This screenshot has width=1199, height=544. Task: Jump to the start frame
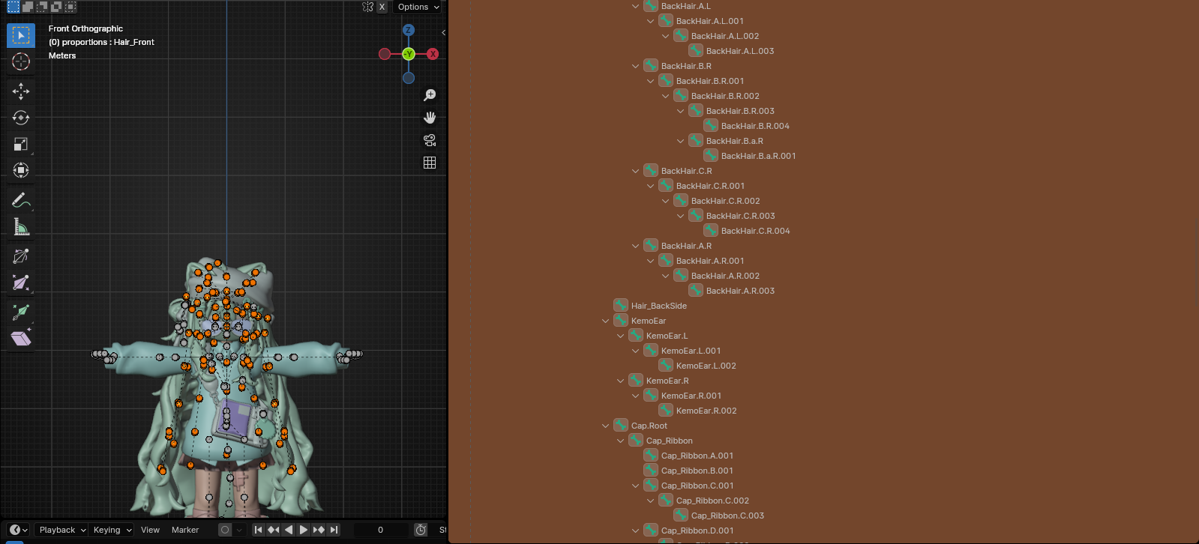pyautogui.click(x=258, y=530)
